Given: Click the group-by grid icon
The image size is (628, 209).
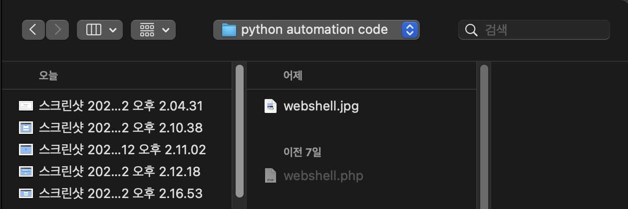Looking at the screenshot, I should click(147, 30).
